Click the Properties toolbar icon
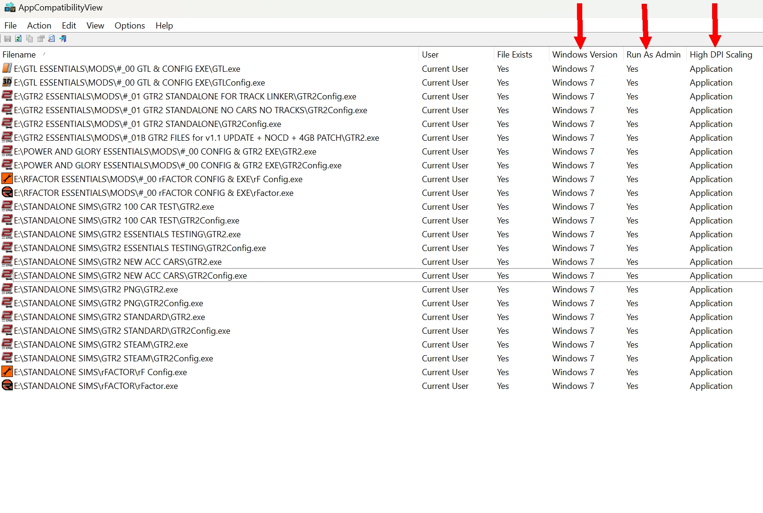Viewport: 763px width, 513px height. (41, 39)
